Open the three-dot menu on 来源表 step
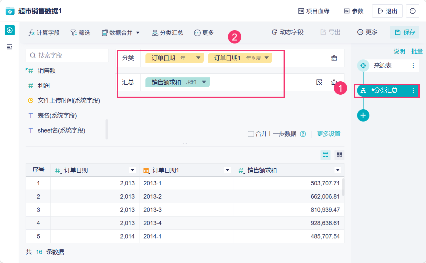Viewport: 426px width, 263px height. 413,65
